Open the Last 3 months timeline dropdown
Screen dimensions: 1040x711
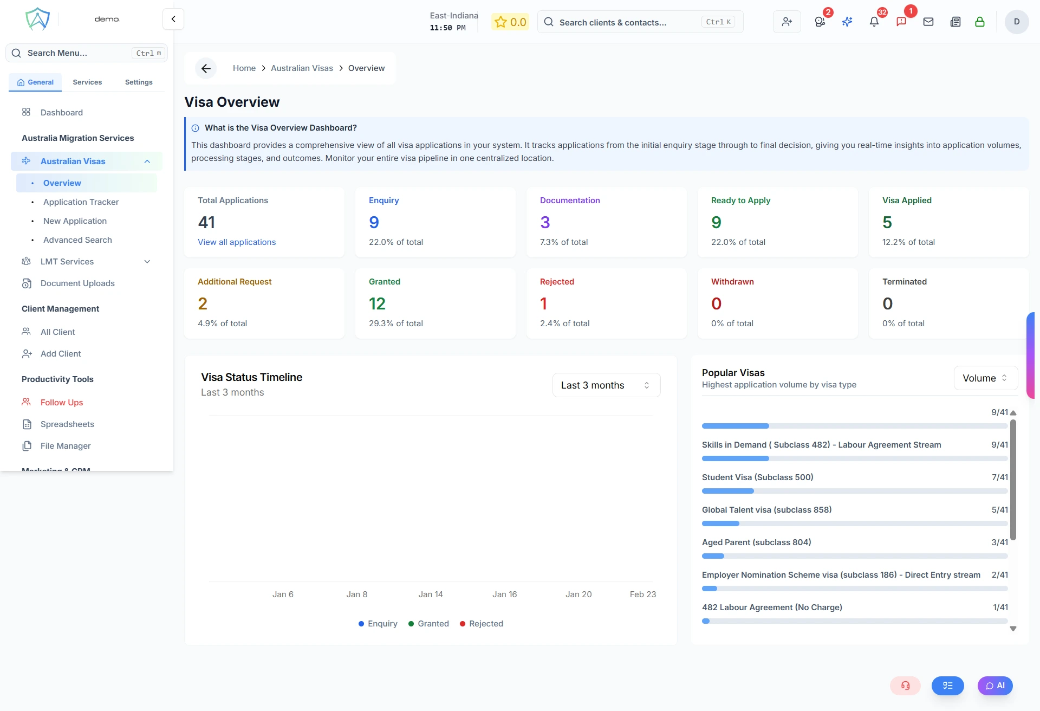(606, 385)
